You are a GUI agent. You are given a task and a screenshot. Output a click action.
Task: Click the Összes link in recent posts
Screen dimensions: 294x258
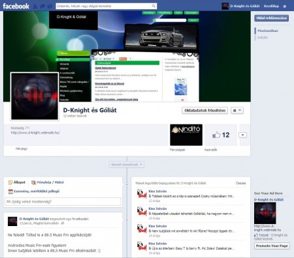pyautogui.click(x=240, y=183)
